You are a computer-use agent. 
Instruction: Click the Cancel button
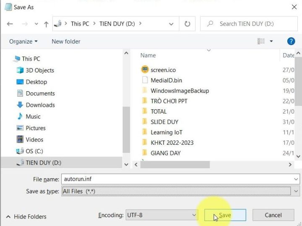tap(273, 215)
